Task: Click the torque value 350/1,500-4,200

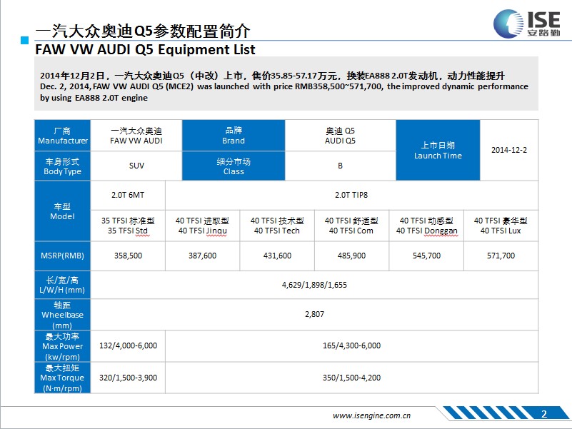Action: coord(351,378)
